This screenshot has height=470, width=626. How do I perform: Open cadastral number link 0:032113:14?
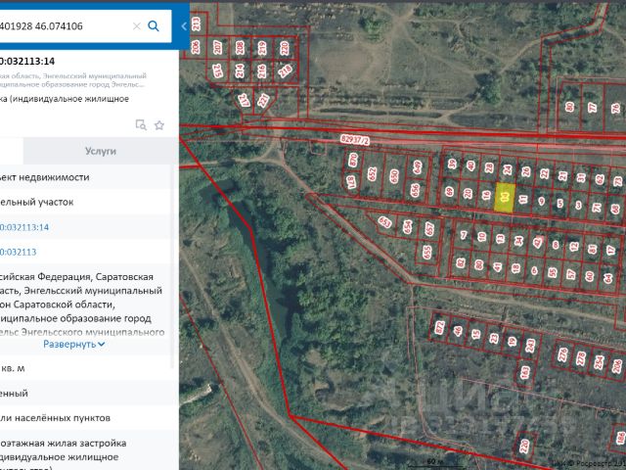[x=24, y=227]
